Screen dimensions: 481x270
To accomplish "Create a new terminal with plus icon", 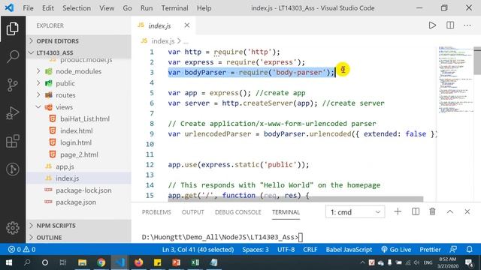I will [398, 211].
